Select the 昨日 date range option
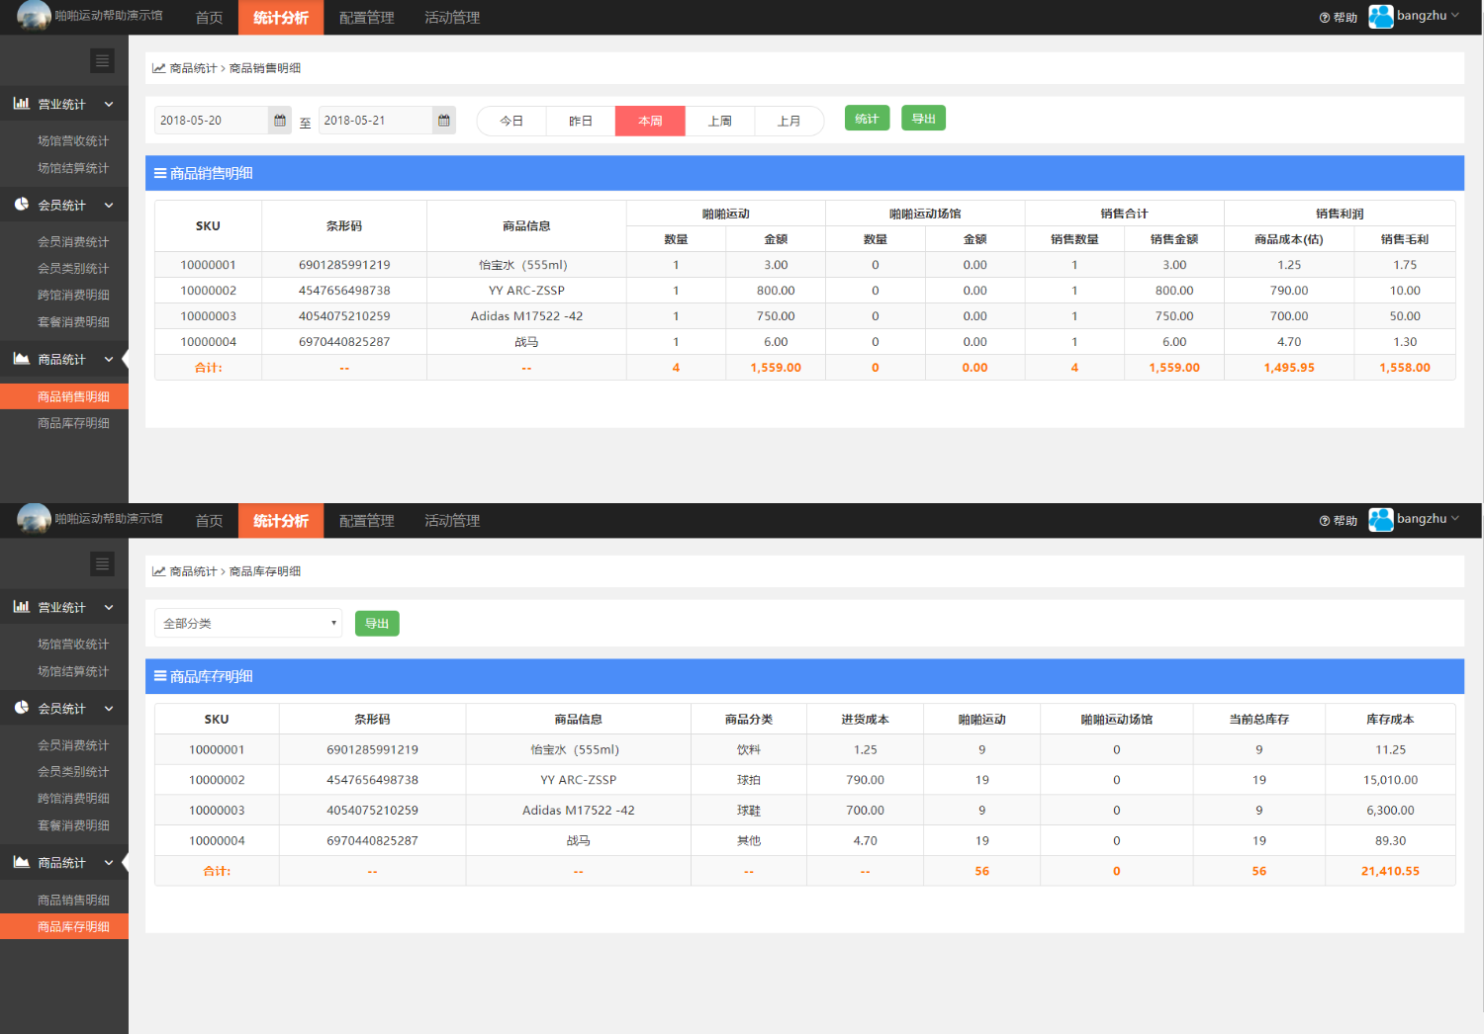The image size is (1484, 1034). pyautogui.click(x=581, y=121)
